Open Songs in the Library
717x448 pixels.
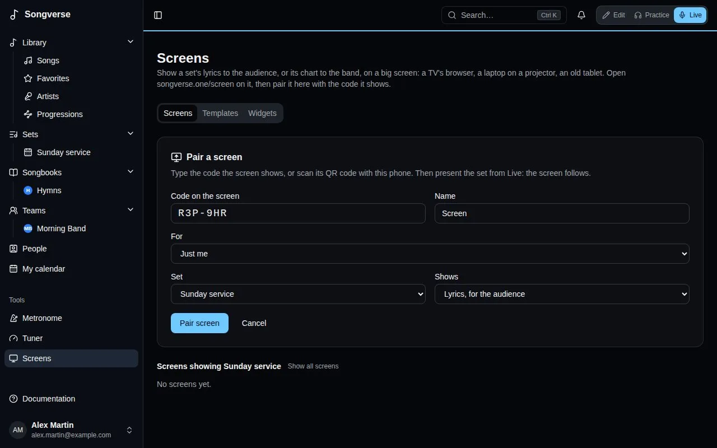pos(78,60)
